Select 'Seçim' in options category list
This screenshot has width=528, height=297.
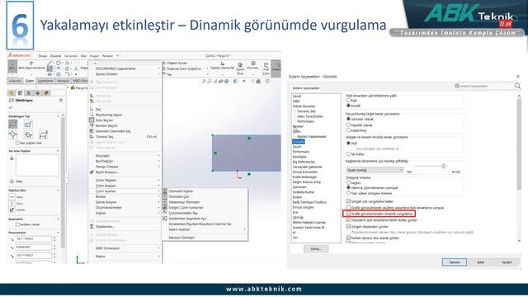coord(297,147)
